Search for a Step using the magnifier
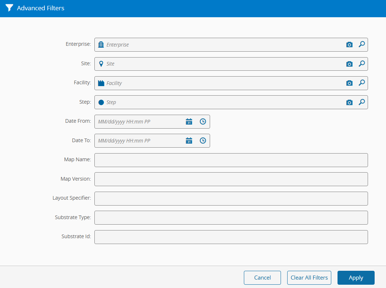This screenshot has width=386, height=288. (x=362, y=102)
